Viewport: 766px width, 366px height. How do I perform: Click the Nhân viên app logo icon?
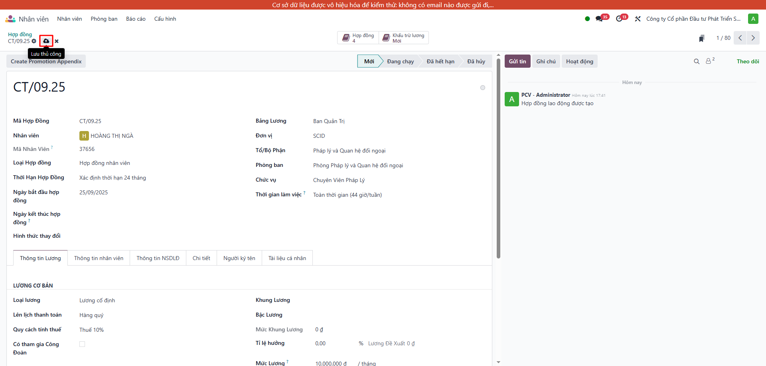10,19
